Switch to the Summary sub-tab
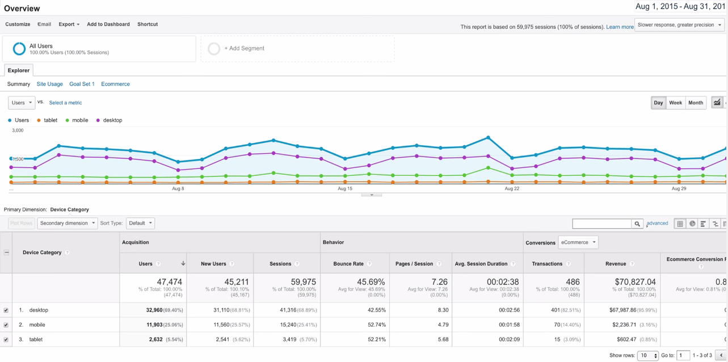 pos(19,84)
